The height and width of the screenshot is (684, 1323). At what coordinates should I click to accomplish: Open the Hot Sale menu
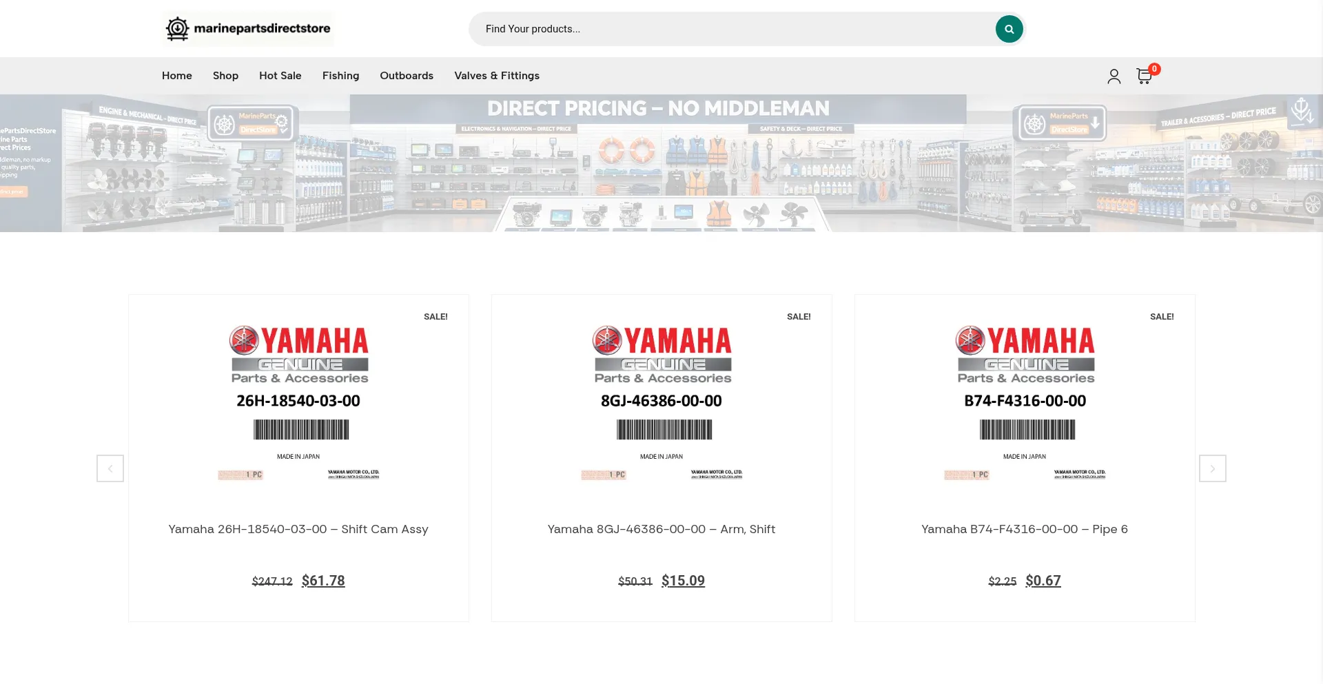tap(280, 76)
